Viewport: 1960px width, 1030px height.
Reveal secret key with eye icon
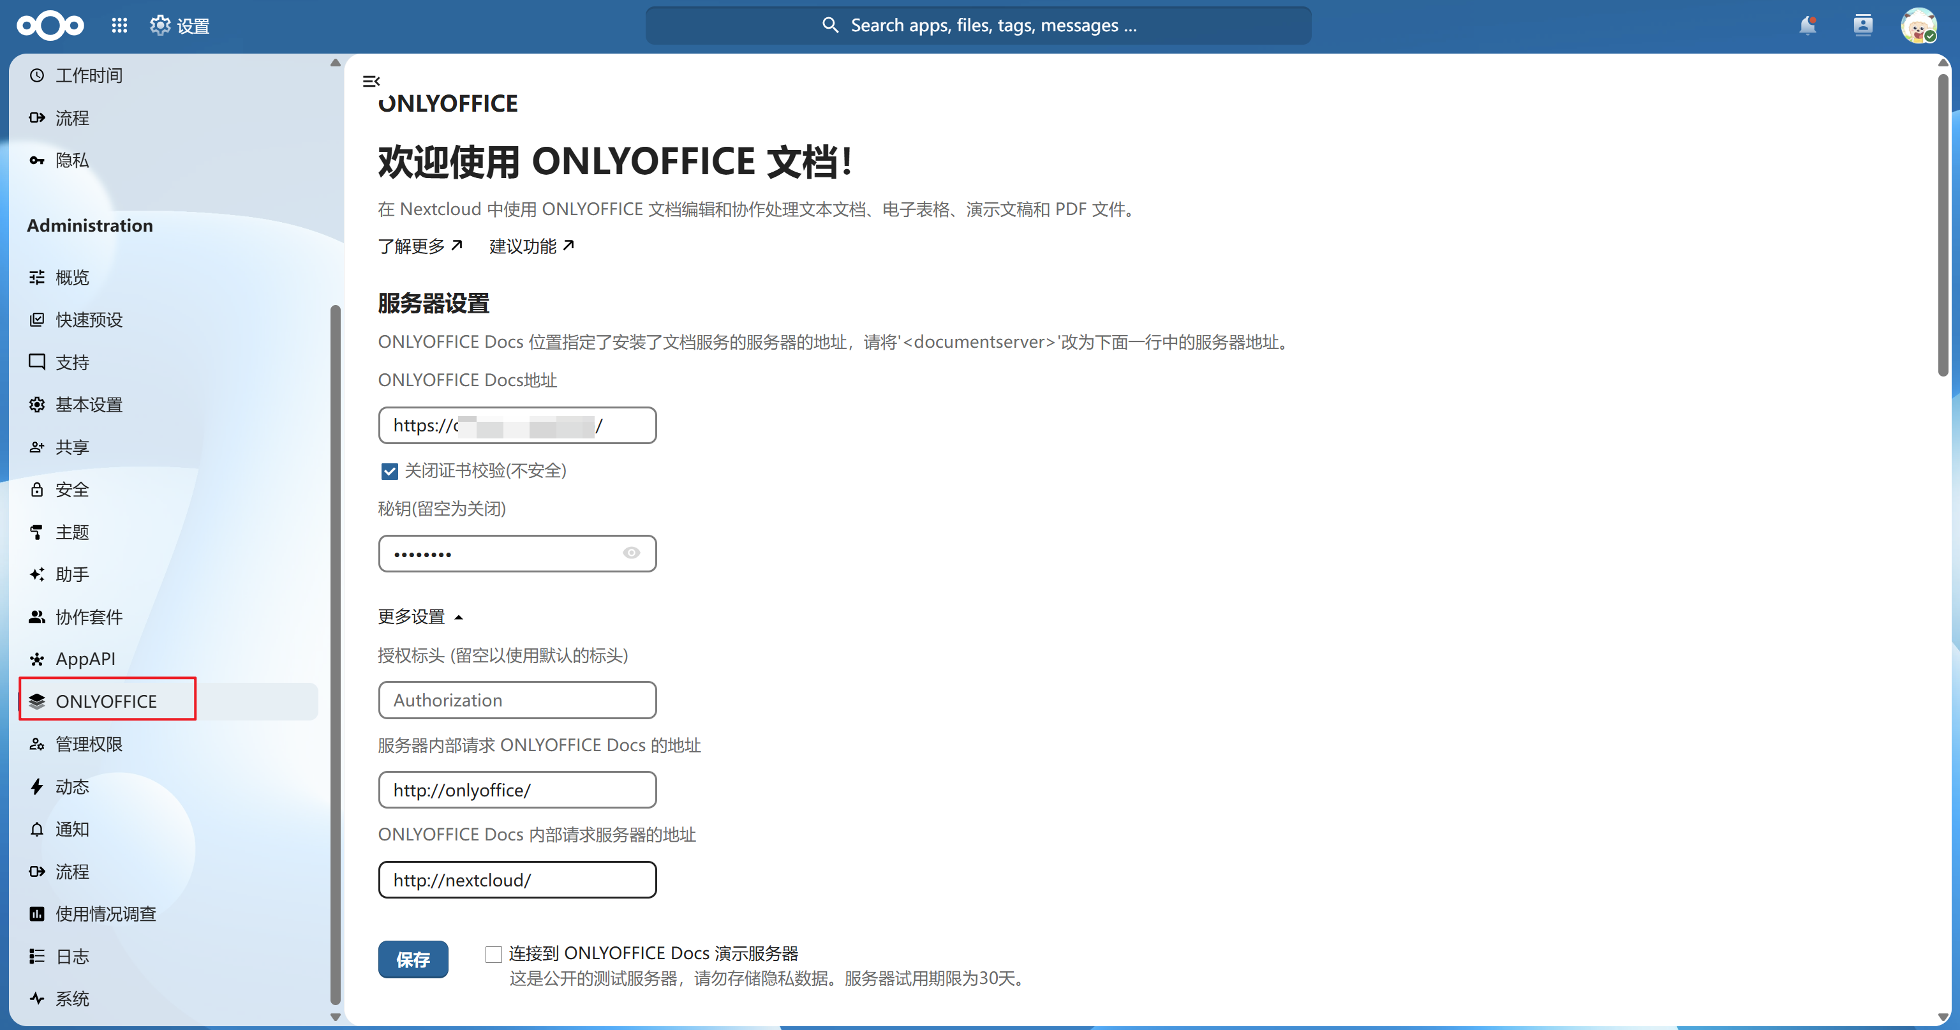[x=632, y=553]
